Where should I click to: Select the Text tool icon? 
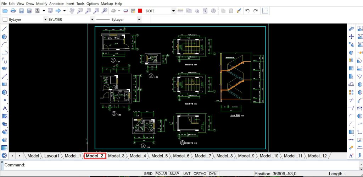[x=4, y=108]
